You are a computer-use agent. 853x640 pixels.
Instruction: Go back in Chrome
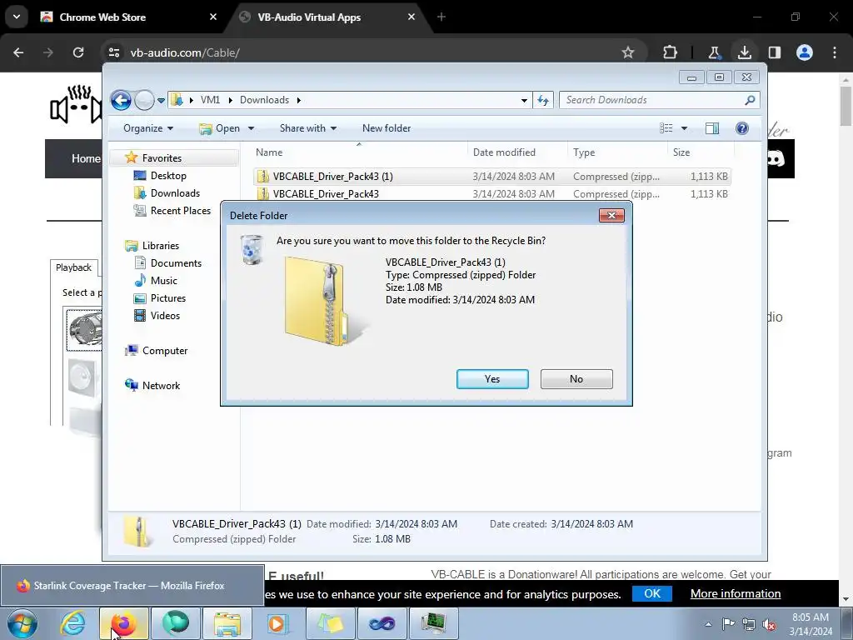click(x=18, y=52)
